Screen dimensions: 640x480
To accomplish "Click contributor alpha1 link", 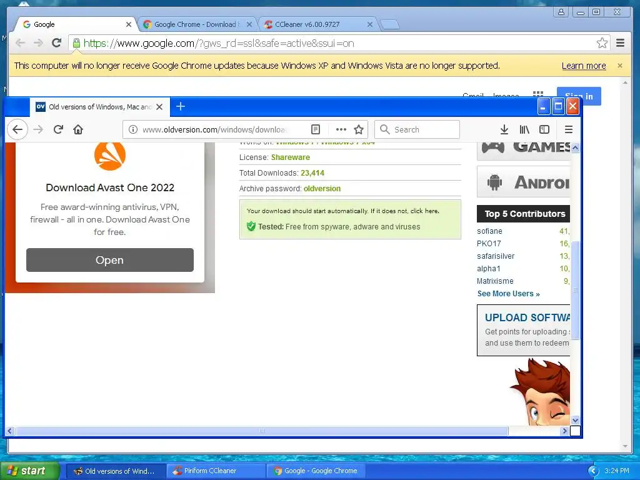I will click(488, 269).
